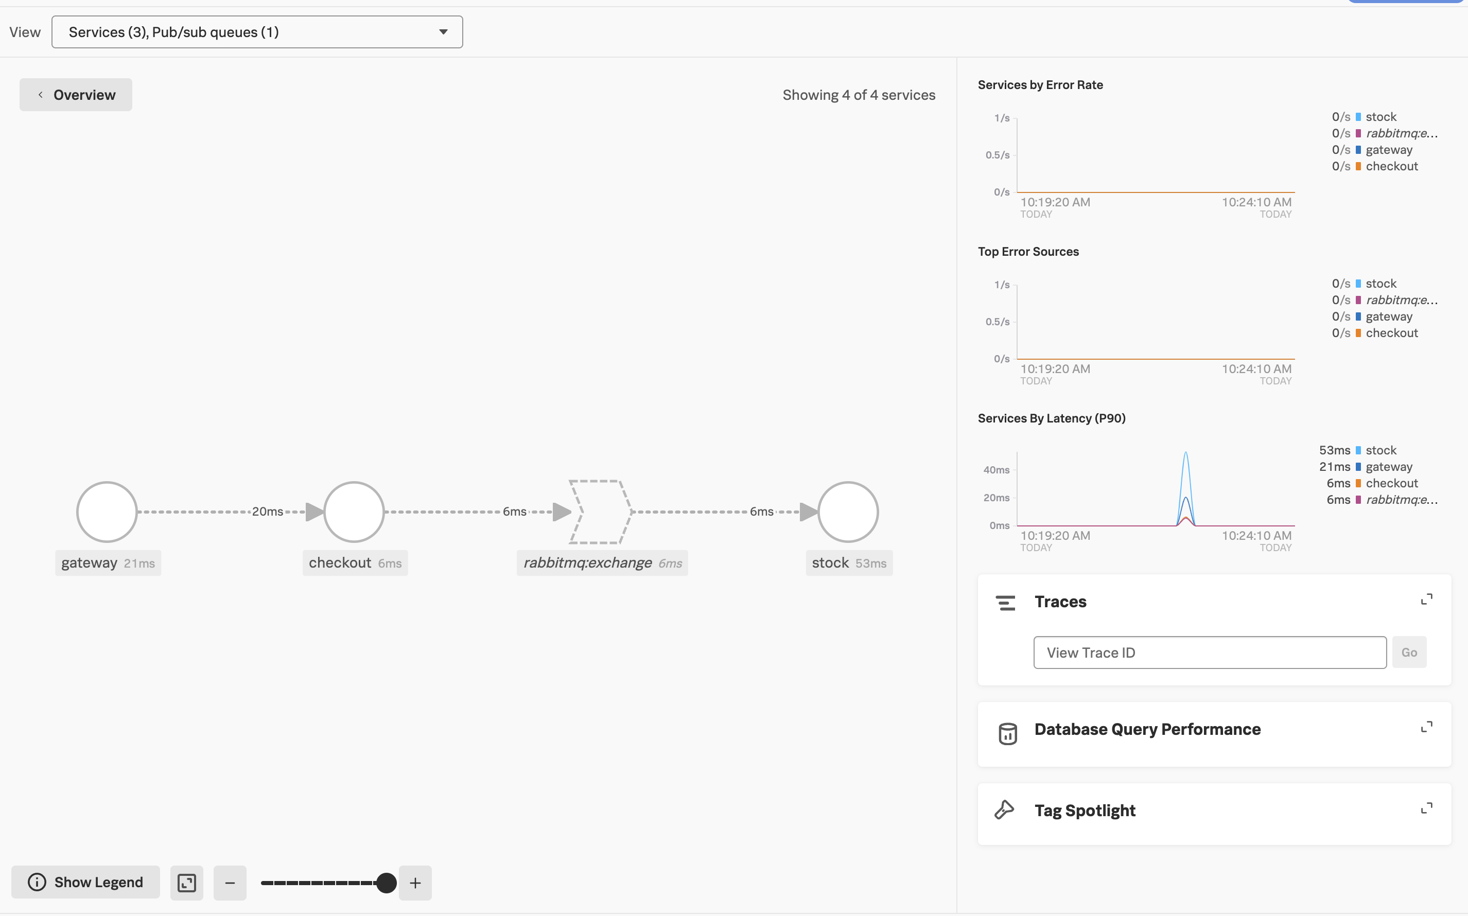Focus the View Trace ID field
Screen dimensions: 1468x916
click(1209, 653)
